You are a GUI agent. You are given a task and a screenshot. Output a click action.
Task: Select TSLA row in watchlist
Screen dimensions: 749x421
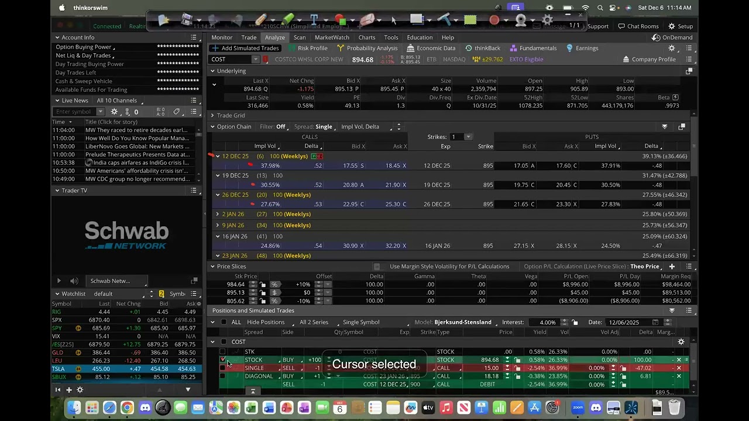coord(126,369)
